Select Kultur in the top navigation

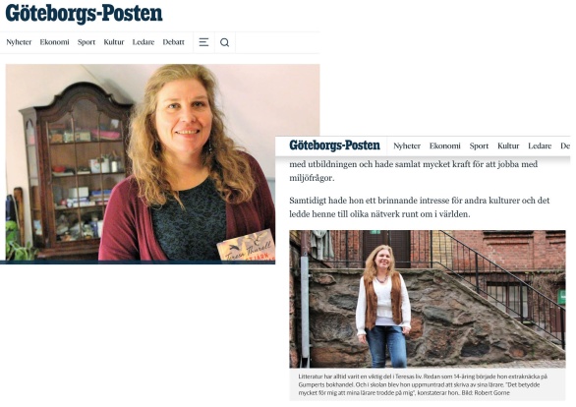tap(114, 42)
